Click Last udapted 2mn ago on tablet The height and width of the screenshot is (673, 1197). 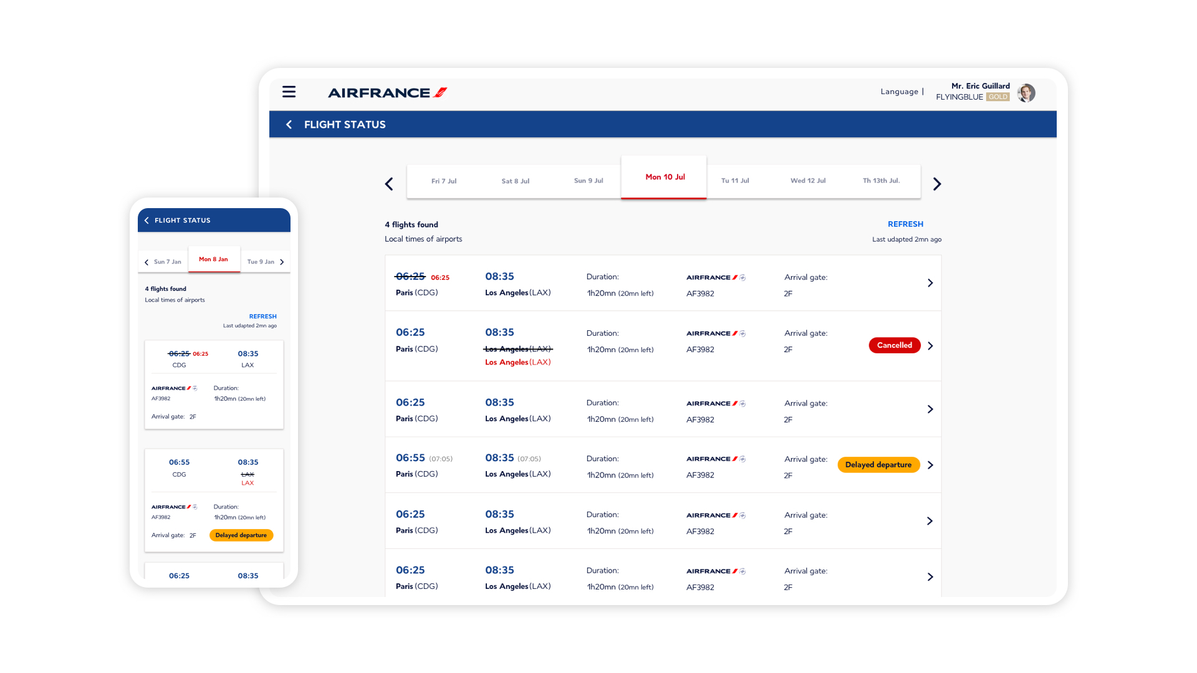906,239
